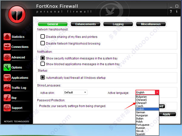Viewport: 182px width, 136px height.
Task: Go to Applications section
Action: click(x=20, y=78)
